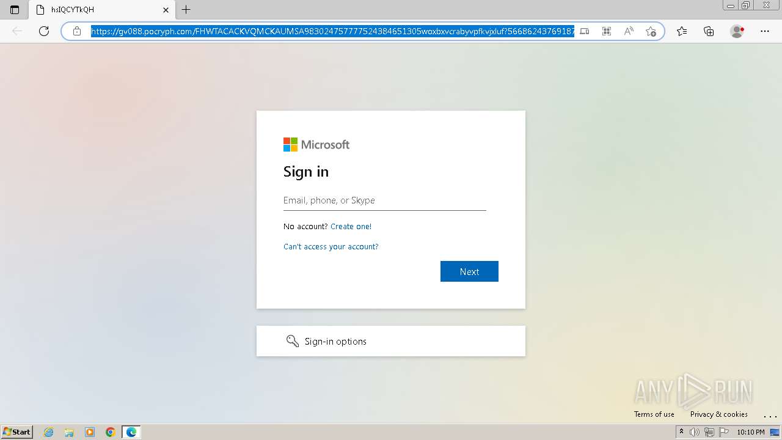Go back to previous page
782x440 pixels.
[17, 31]
